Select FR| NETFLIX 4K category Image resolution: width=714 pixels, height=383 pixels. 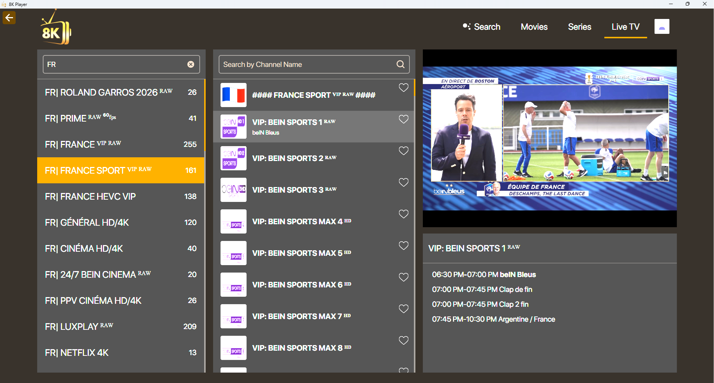click(121, 353)
